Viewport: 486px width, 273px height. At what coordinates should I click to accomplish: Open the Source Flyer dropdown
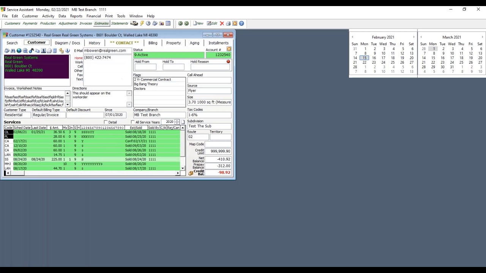(209, 91)
